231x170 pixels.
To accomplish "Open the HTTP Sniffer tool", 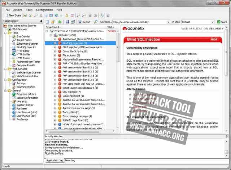I will point(23,54).
